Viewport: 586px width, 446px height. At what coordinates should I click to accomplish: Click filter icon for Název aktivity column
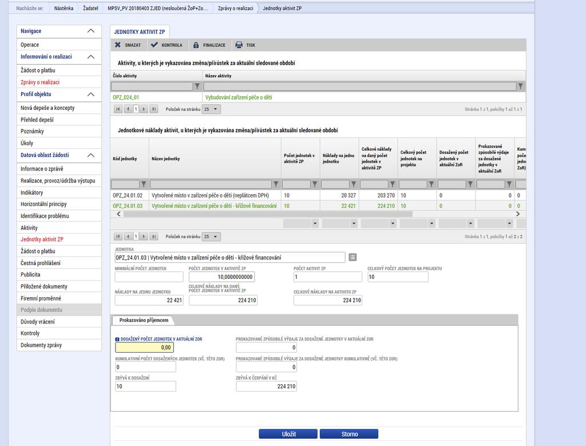click(520, 86)
